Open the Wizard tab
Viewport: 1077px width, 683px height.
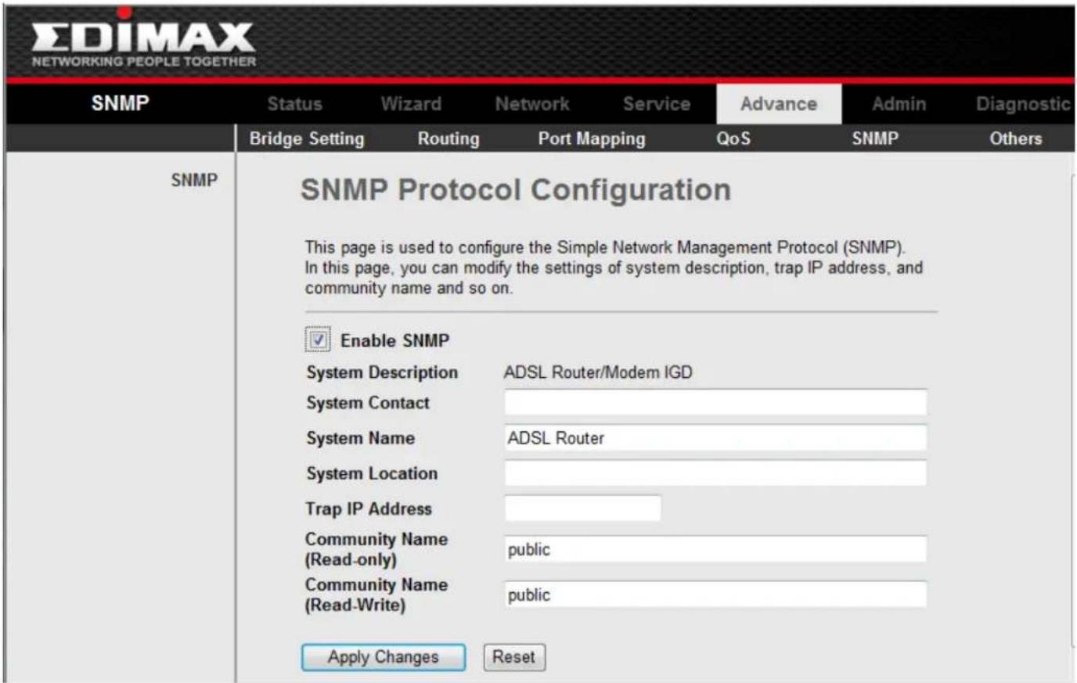click(x=411, y=104)
